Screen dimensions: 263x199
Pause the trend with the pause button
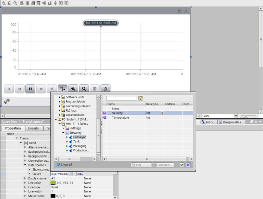(x=30, y=89)
